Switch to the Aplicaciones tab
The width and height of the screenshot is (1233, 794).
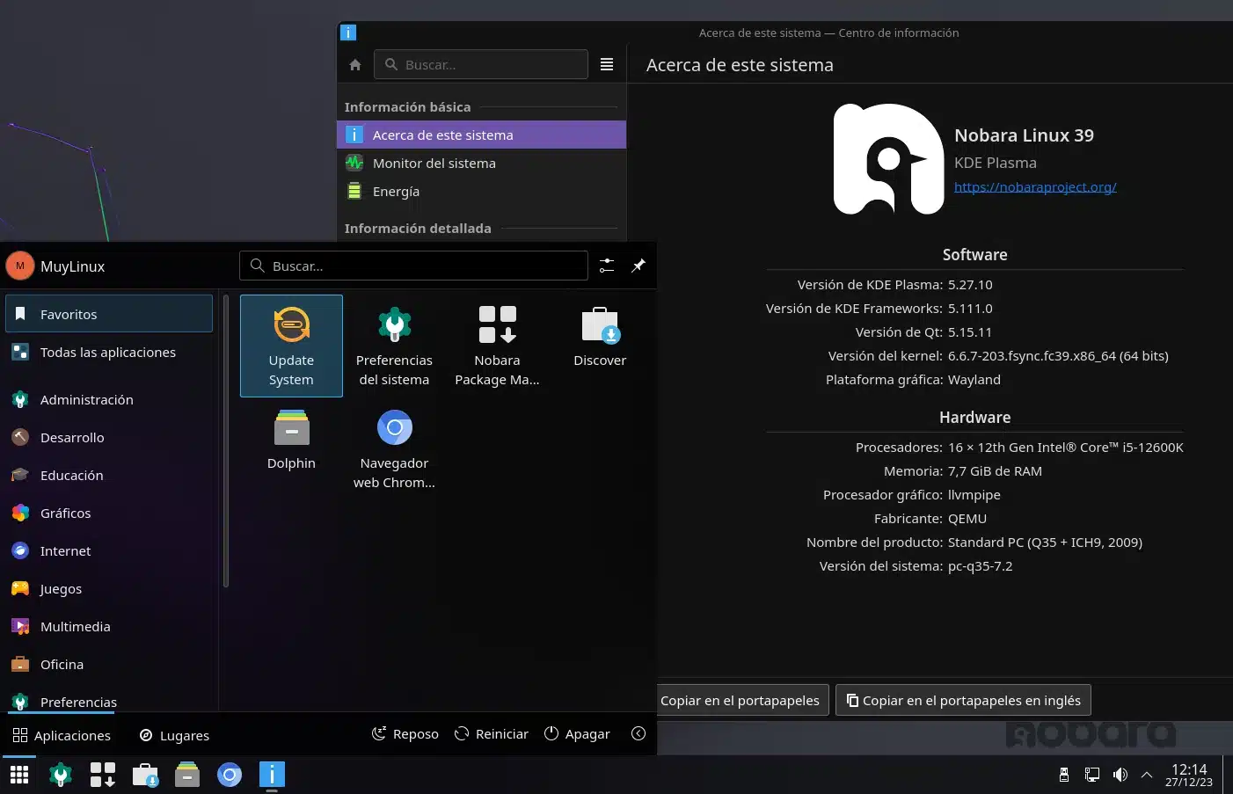pyautogui.click(x=62, y=735)
